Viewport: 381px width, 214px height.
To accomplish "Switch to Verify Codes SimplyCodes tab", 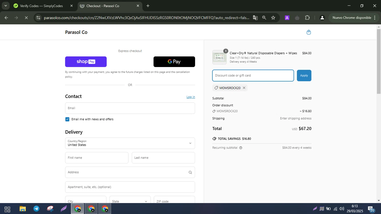I will coord(41,6).
